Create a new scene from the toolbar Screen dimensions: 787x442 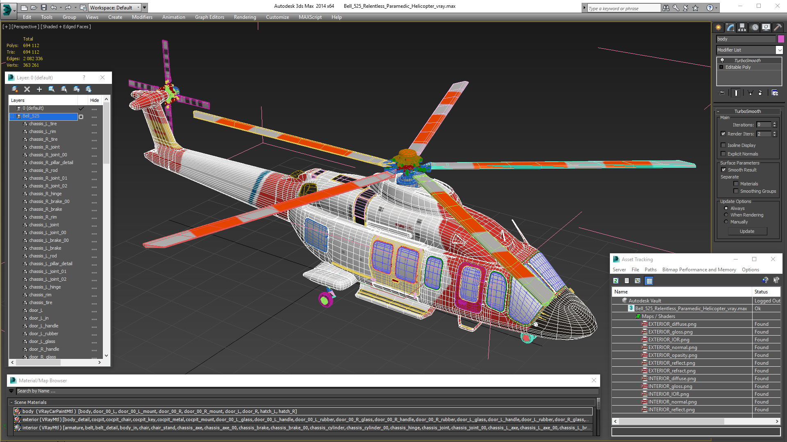point(24,7)
